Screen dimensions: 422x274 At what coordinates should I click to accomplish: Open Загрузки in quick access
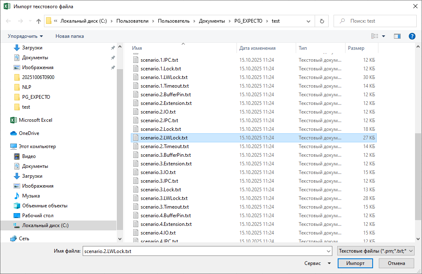[x=32, y=48]
